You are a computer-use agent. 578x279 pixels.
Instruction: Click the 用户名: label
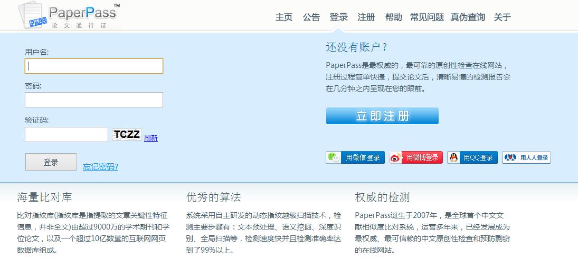[36, 52]
